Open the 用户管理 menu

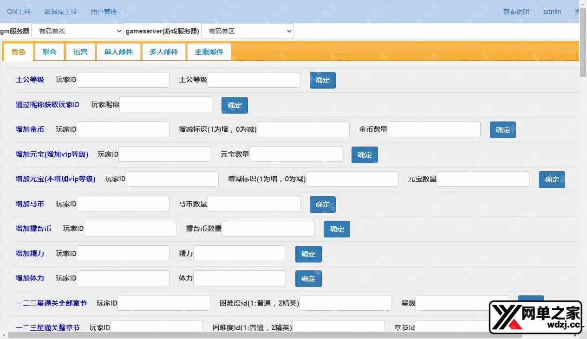104,12
